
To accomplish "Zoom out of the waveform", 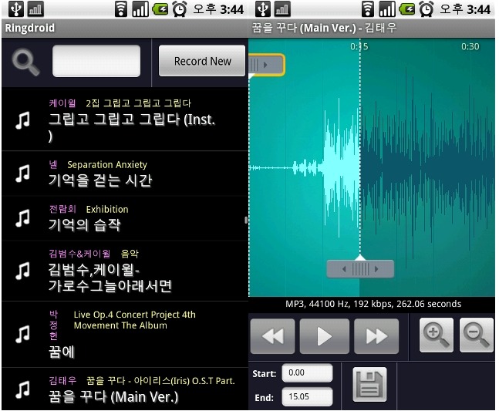I will (x=476, y=335).
